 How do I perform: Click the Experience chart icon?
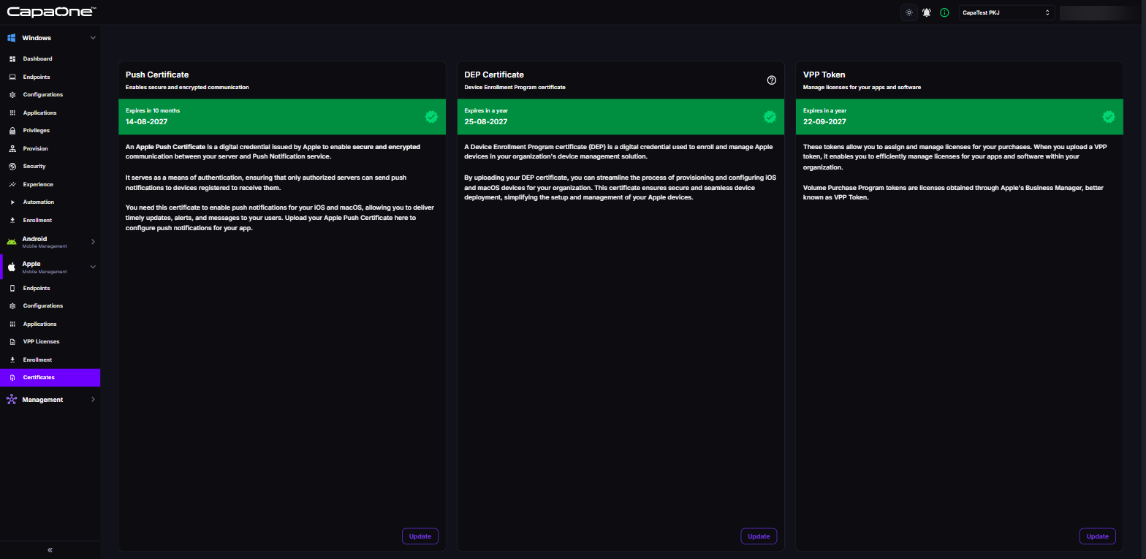pyautogui.click(x=12, y=184)
